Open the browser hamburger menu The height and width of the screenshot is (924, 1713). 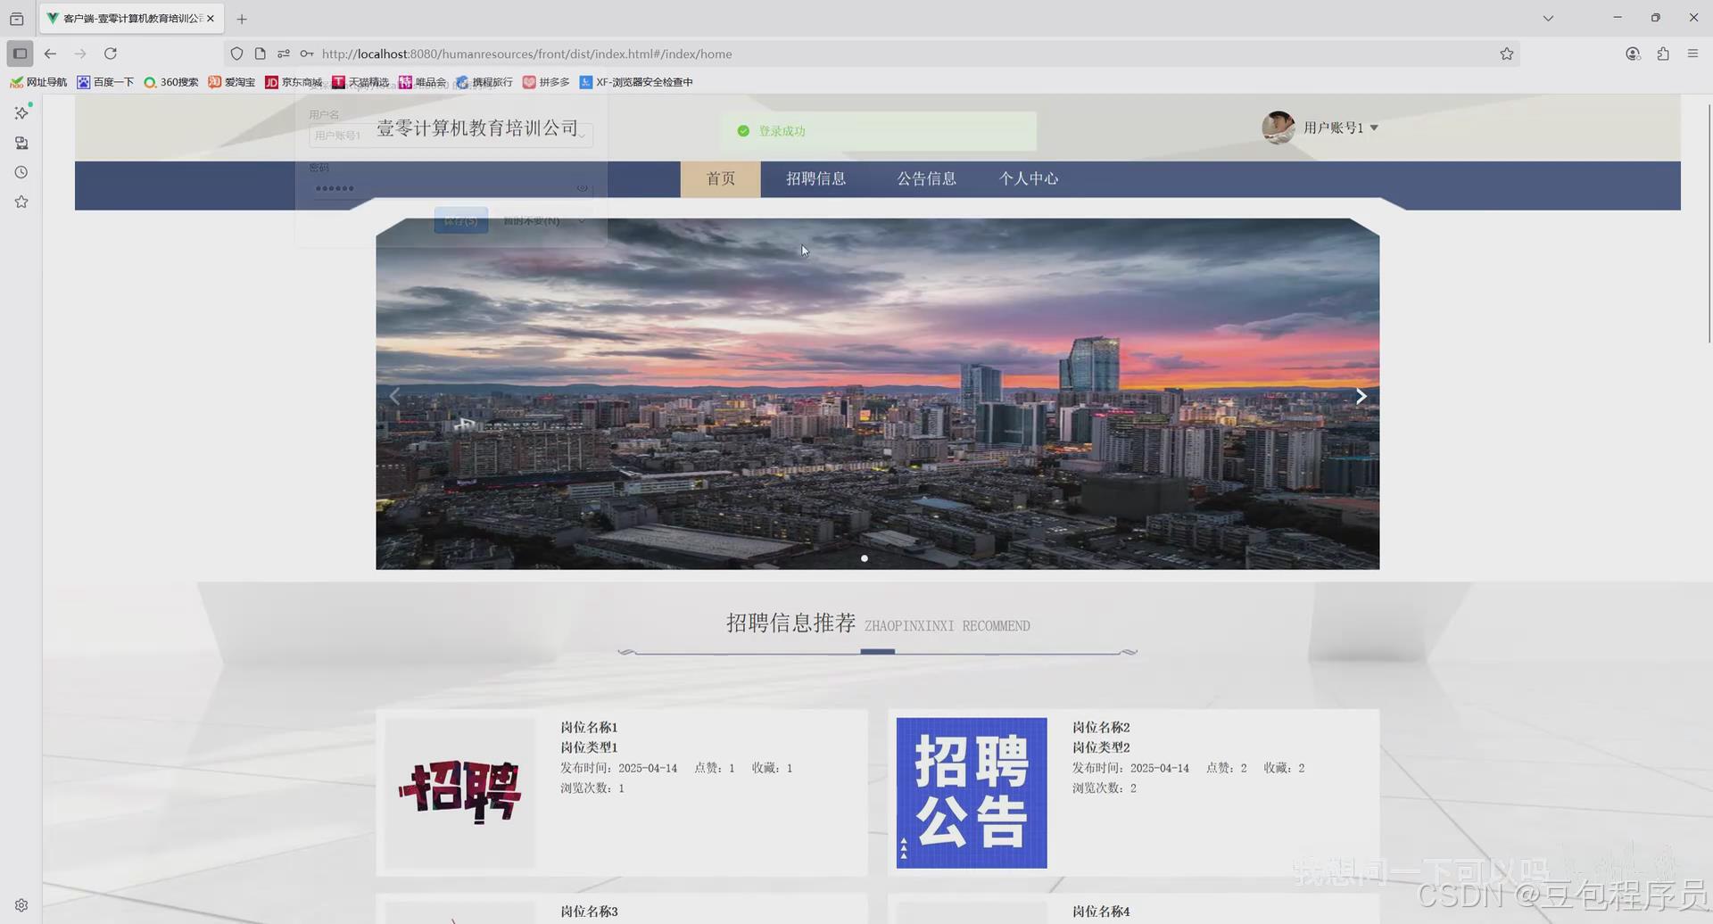click(x=1692, y=54)
